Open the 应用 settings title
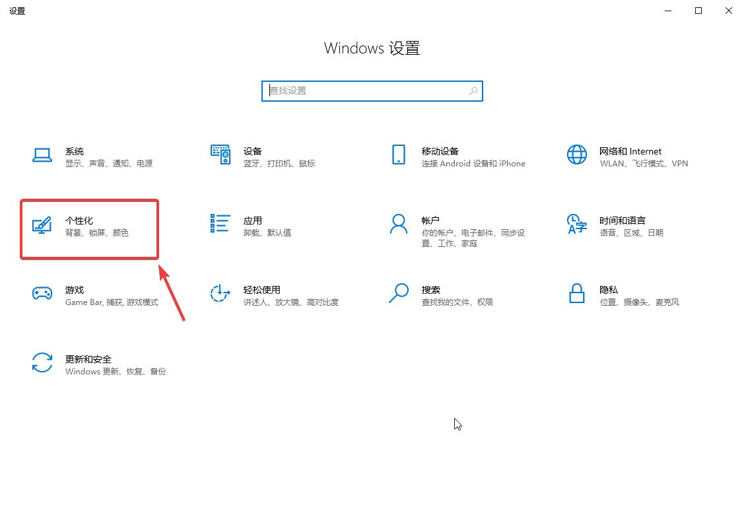This screenshot has width=744, height=517. tap(252, 221)
